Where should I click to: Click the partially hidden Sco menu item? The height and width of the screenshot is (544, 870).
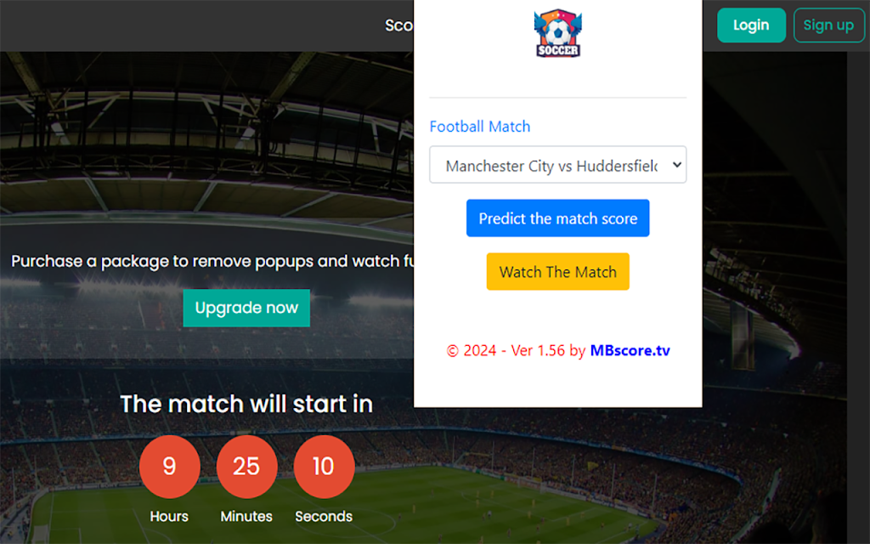[x=399, y=25]
